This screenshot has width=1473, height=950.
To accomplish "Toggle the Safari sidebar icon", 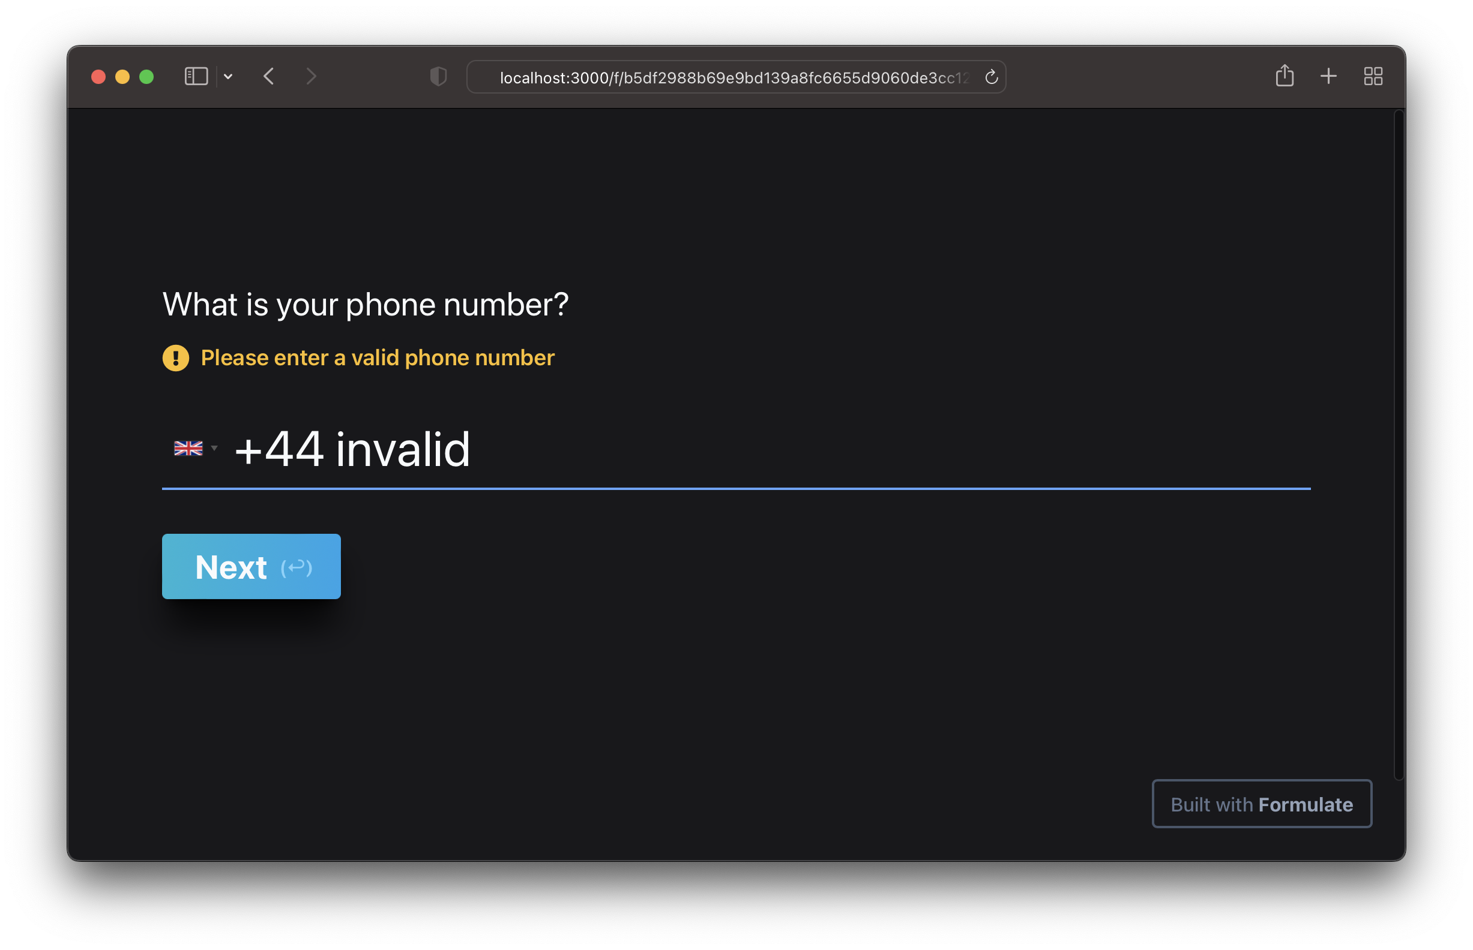I will coord(196,77).
